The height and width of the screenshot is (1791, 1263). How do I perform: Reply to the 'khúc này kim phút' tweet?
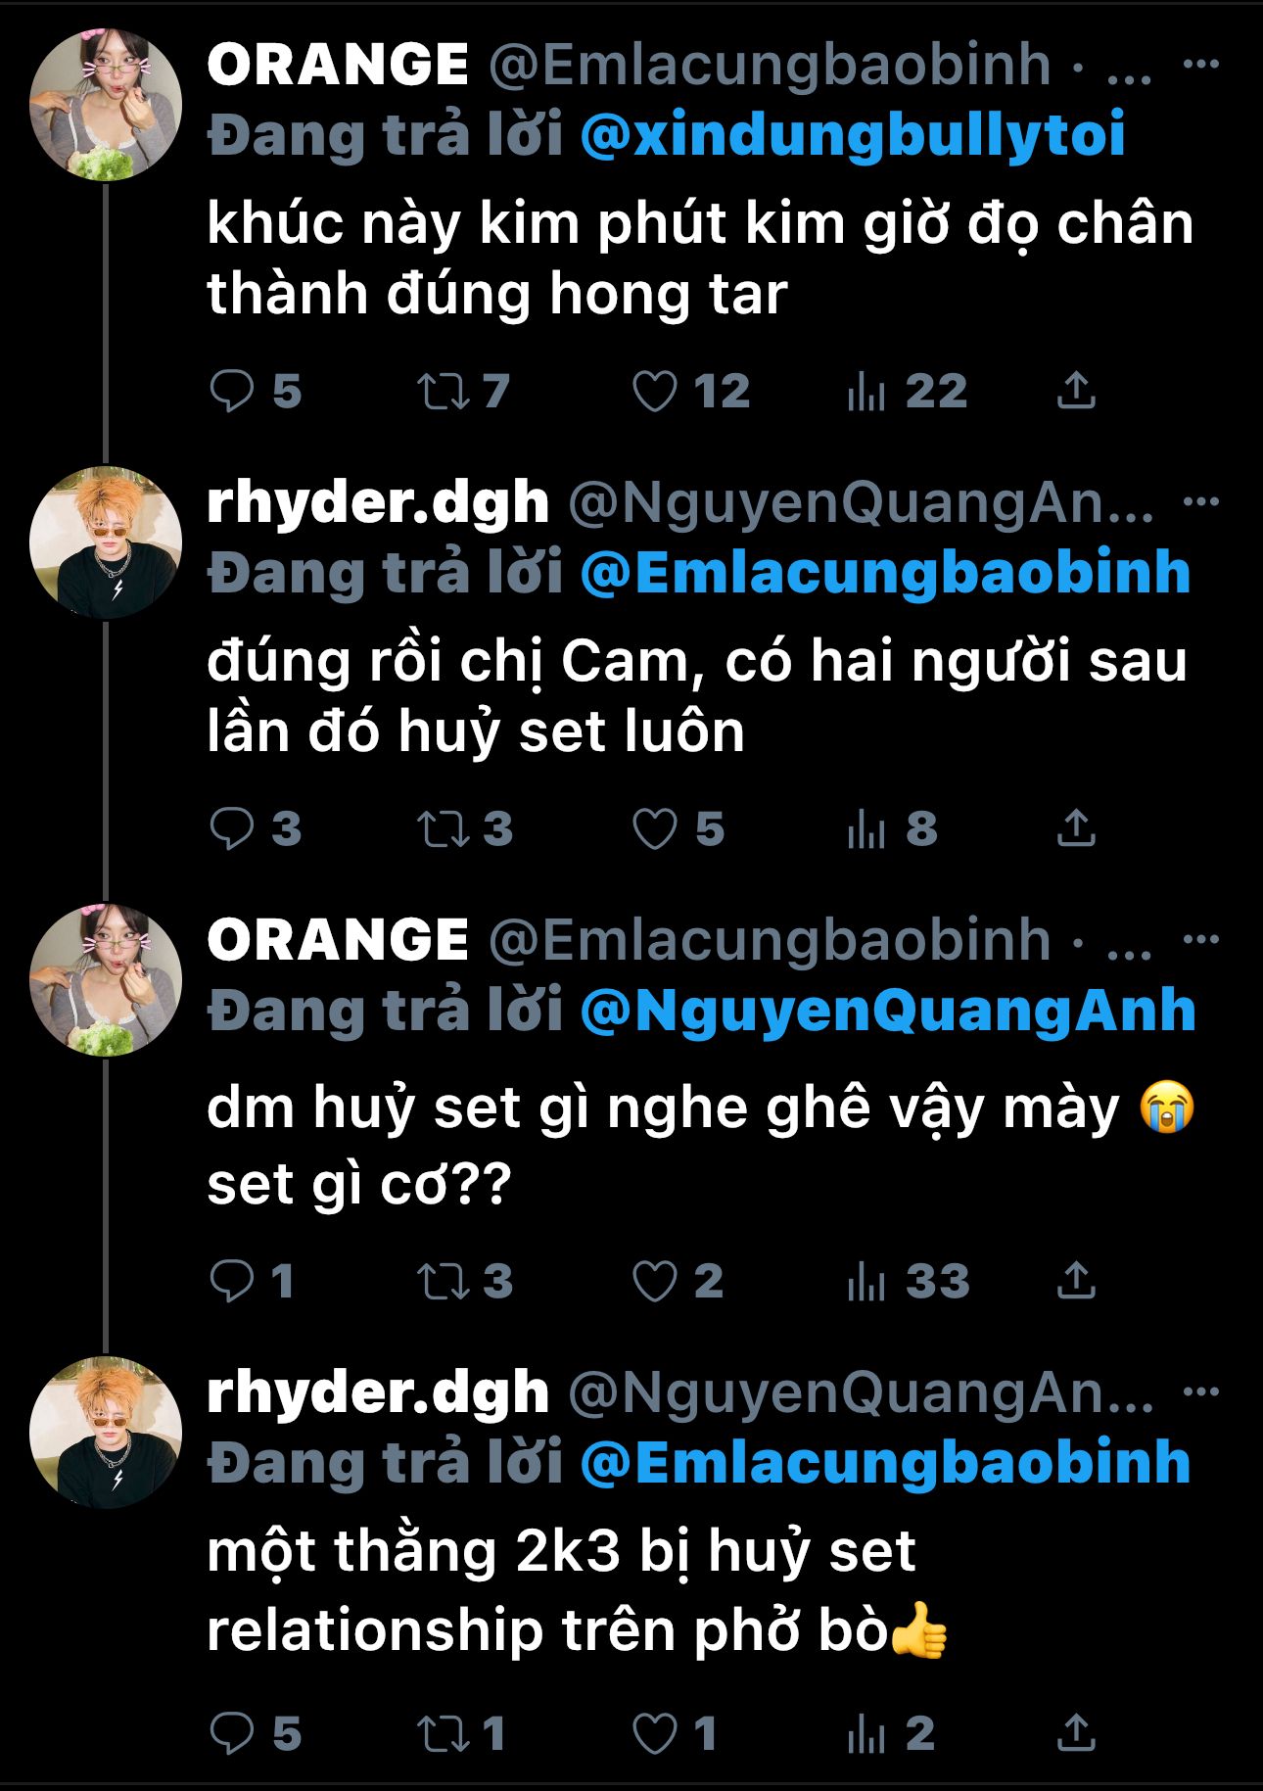[x=232, y=392]
